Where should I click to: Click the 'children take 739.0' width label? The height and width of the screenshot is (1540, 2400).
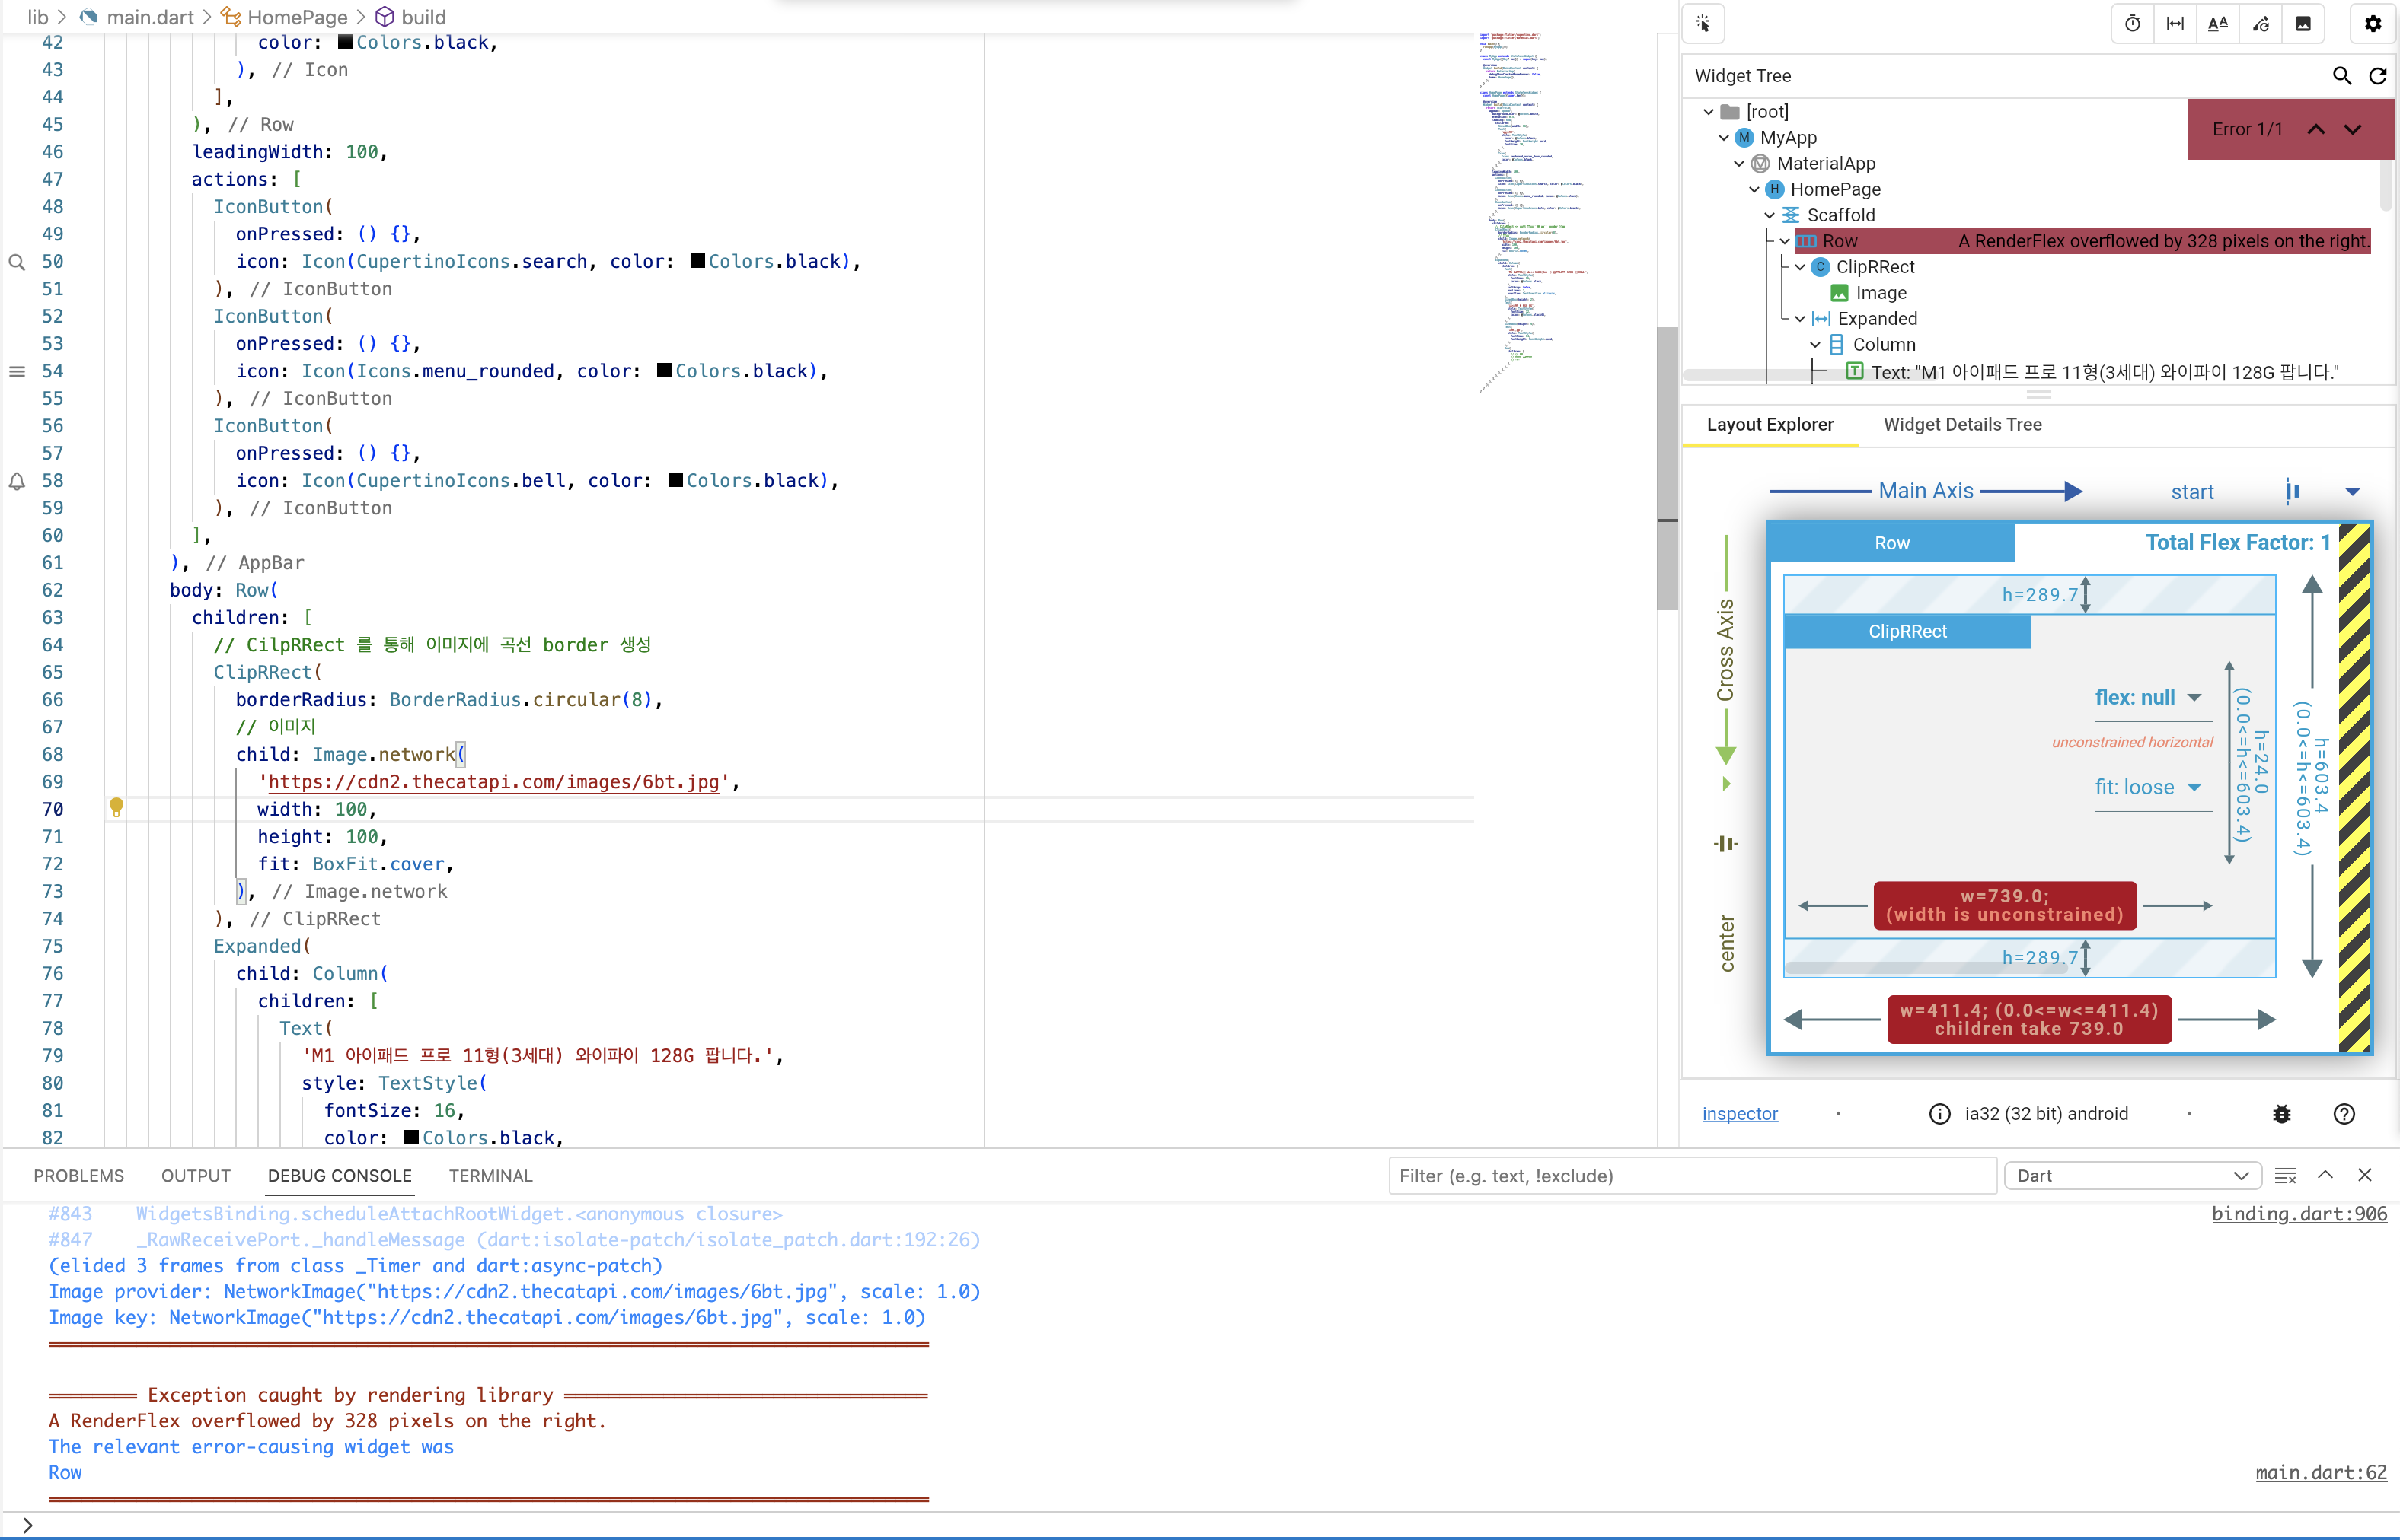pos(2028,1020)
